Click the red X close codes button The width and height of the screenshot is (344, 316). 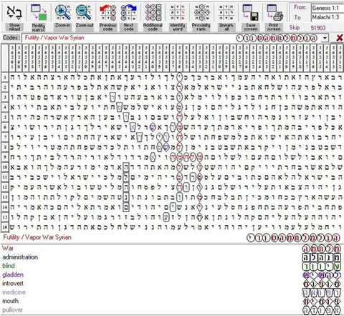click(x=340, y=38)
